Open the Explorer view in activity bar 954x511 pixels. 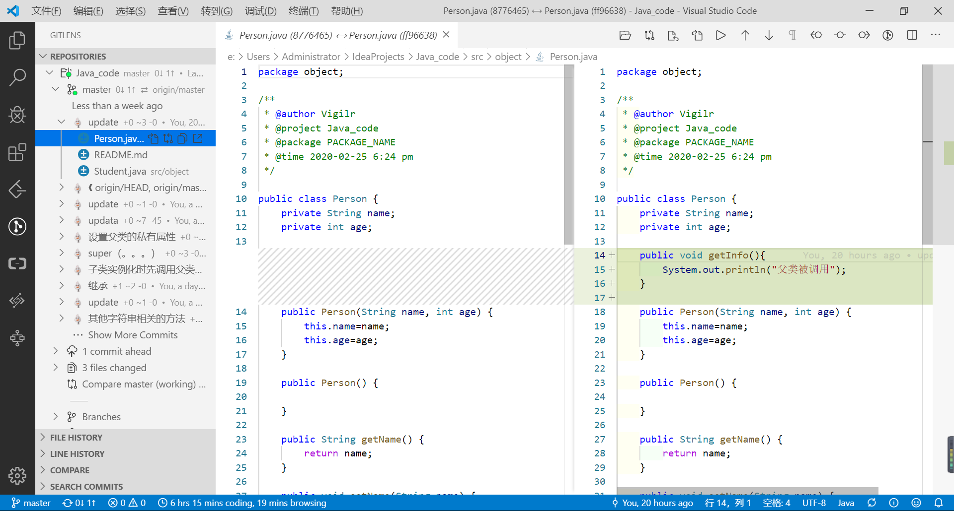[17, 41]
